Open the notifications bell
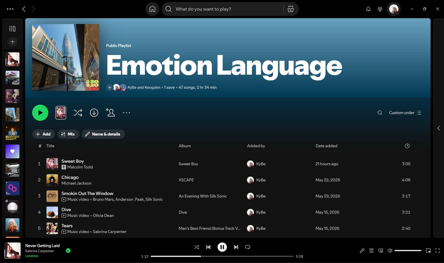 point(368,9)
